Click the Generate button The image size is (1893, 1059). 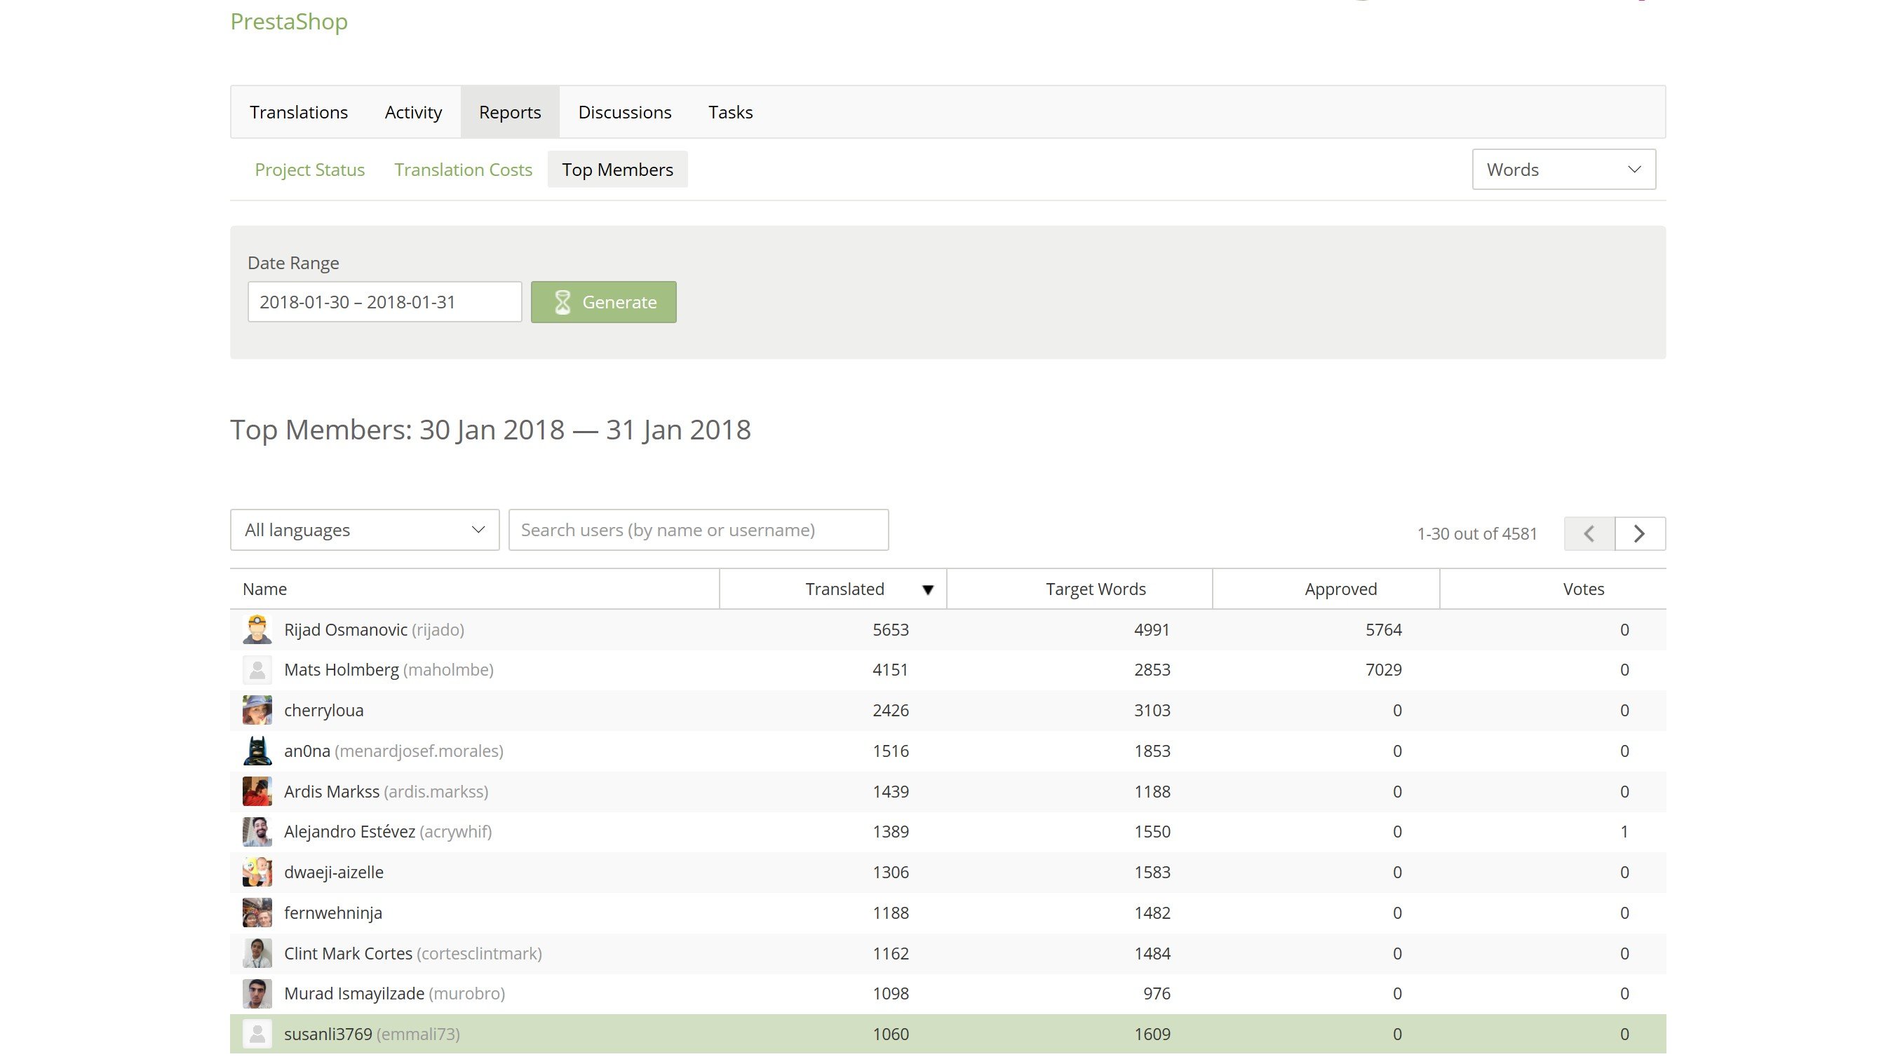[x=603, y=302]
